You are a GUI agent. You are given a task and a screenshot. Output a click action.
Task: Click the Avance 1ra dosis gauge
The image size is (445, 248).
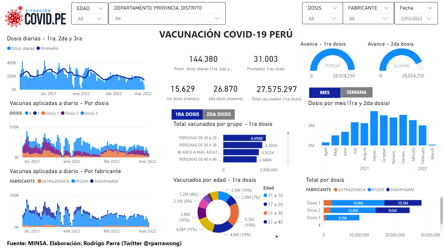coord(332,60)
